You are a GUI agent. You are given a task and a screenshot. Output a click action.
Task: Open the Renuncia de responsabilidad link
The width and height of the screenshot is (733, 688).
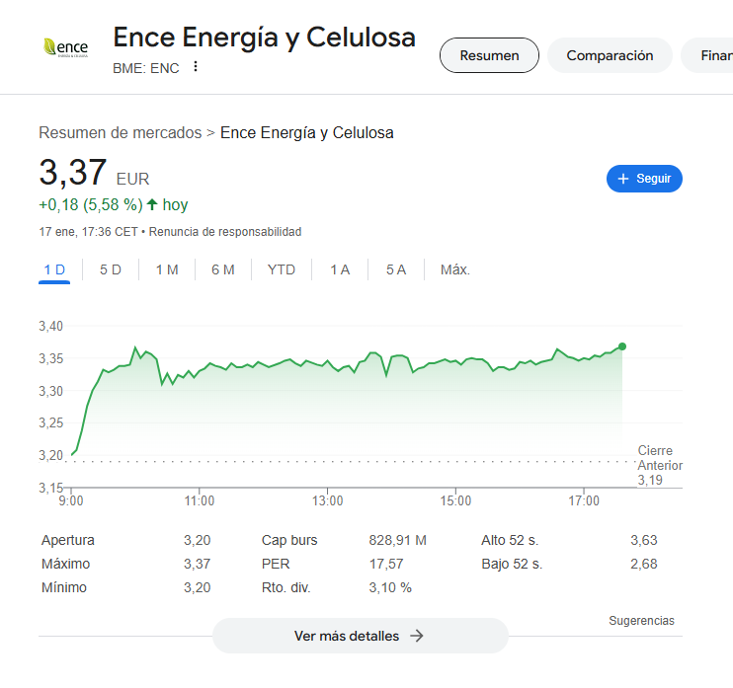coord(225,232)
